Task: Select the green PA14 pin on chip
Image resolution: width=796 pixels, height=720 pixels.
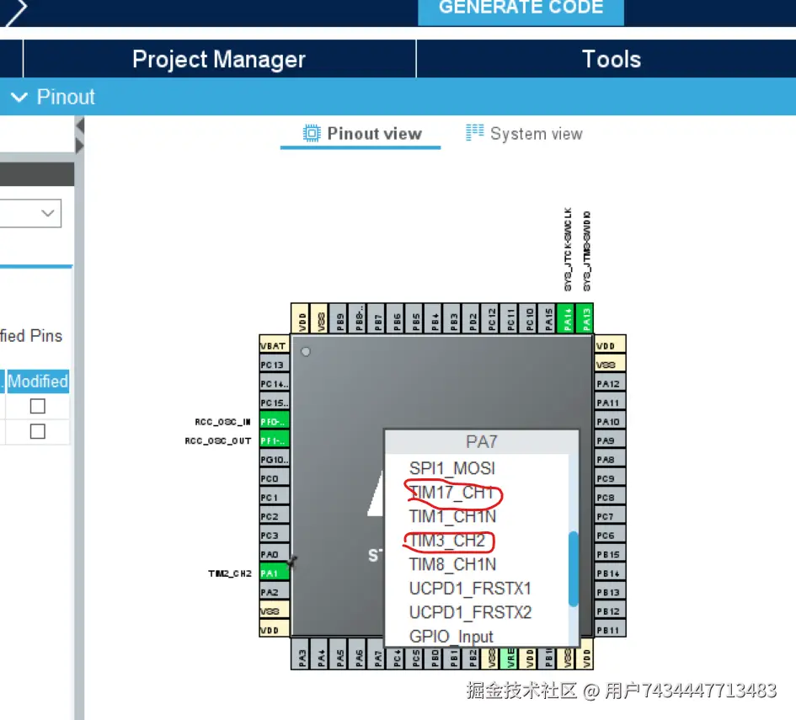Action: click(x=567, y=318)
